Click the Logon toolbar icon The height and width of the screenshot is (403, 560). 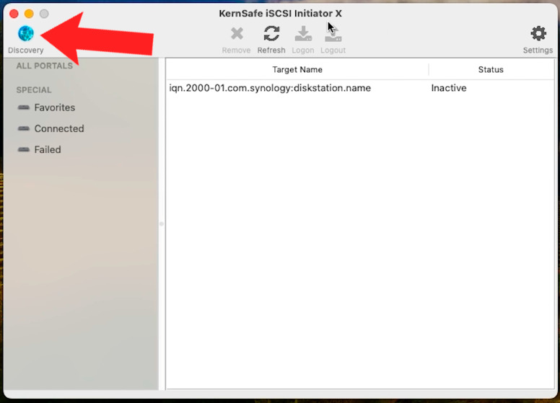coord(303,34)
